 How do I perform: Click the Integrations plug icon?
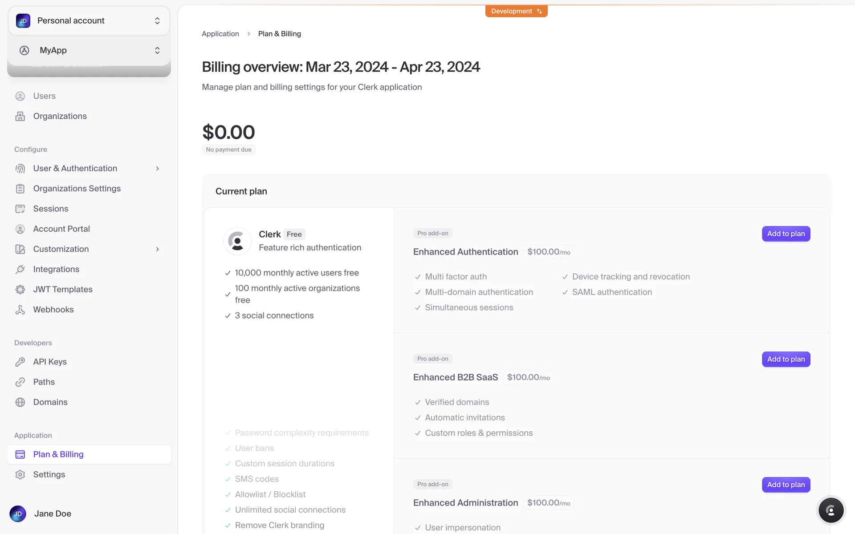point(20,269)
